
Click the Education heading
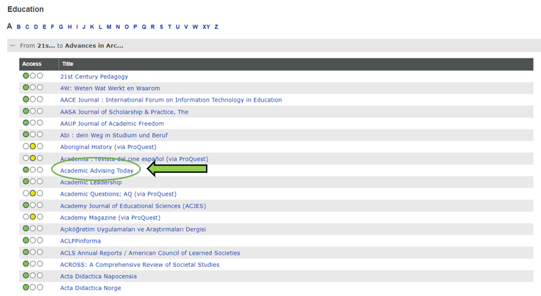tap(25, 9)
